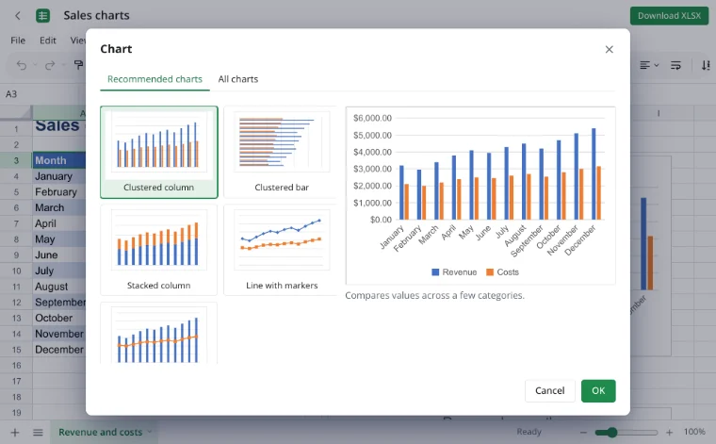The height and width of the screenshot is (444, 716).
Task: Adjust the zoom slider handle
Action: pyautogui.click(x=612, y=432)
